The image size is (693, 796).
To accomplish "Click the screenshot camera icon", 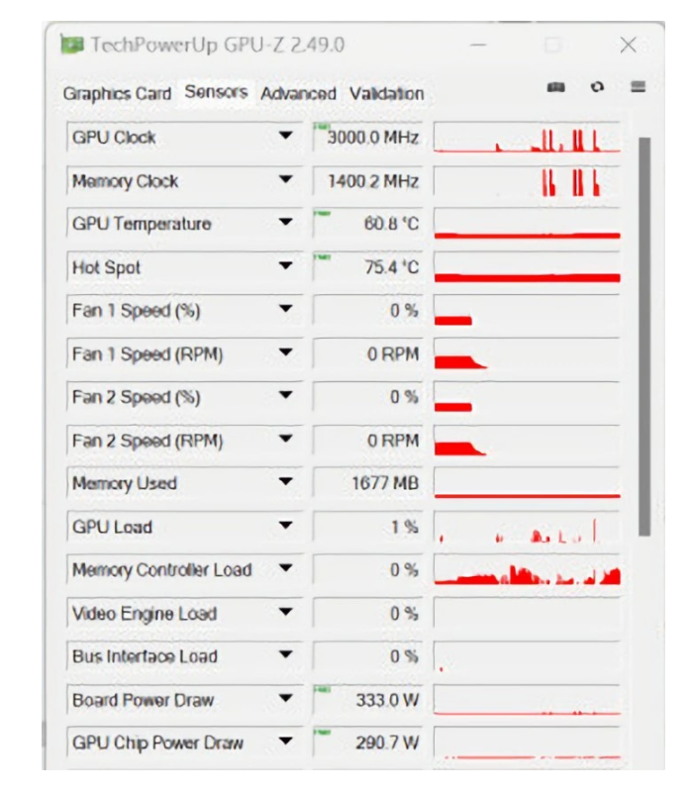I will [556, 88].
